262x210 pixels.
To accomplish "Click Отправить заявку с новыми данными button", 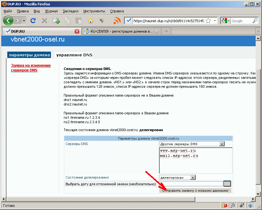I will click(195, 191).
